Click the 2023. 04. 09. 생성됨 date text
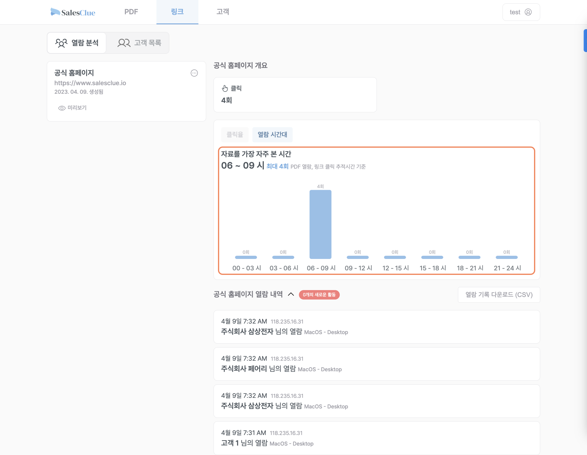Viewport: 587px width, 455px height. [x=79, y=92]
